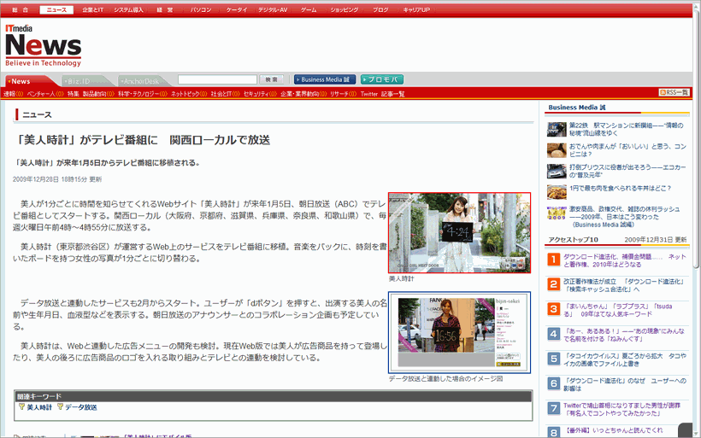Image resolution: width=701 pixels, height=438 pixels.
Task: Open Twitterで鳩山首相になりすました article
Action: pos(621,409)
